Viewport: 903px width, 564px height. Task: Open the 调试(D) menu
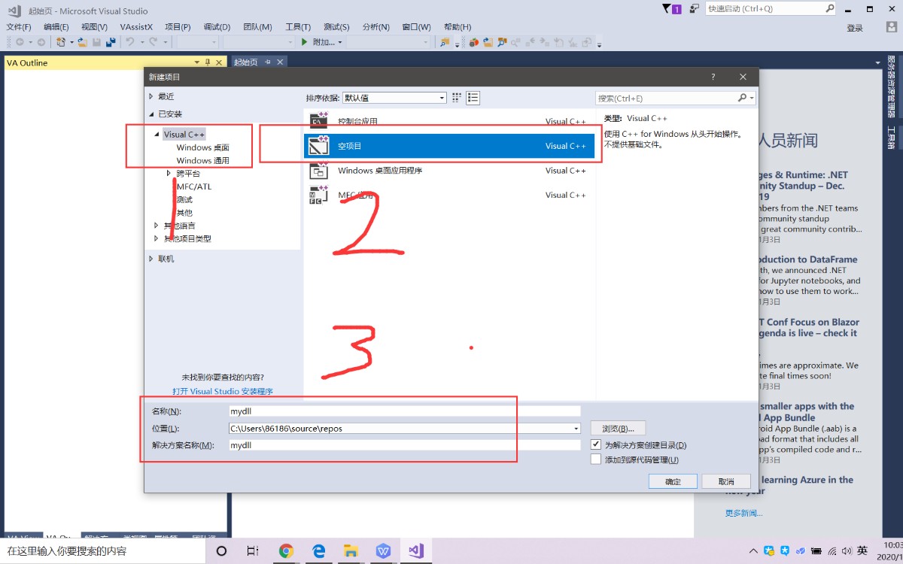217,26
